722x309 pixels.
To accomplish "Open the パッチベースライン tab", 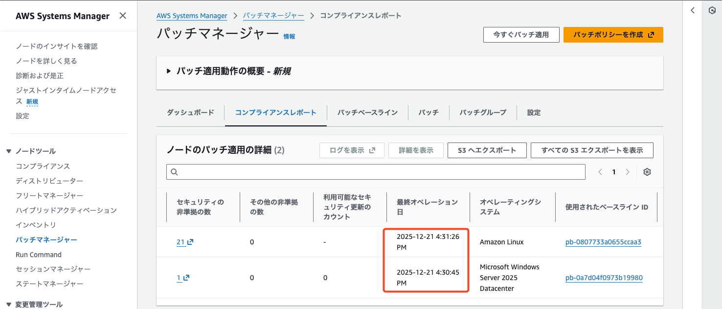I will [x=367, y=113].
